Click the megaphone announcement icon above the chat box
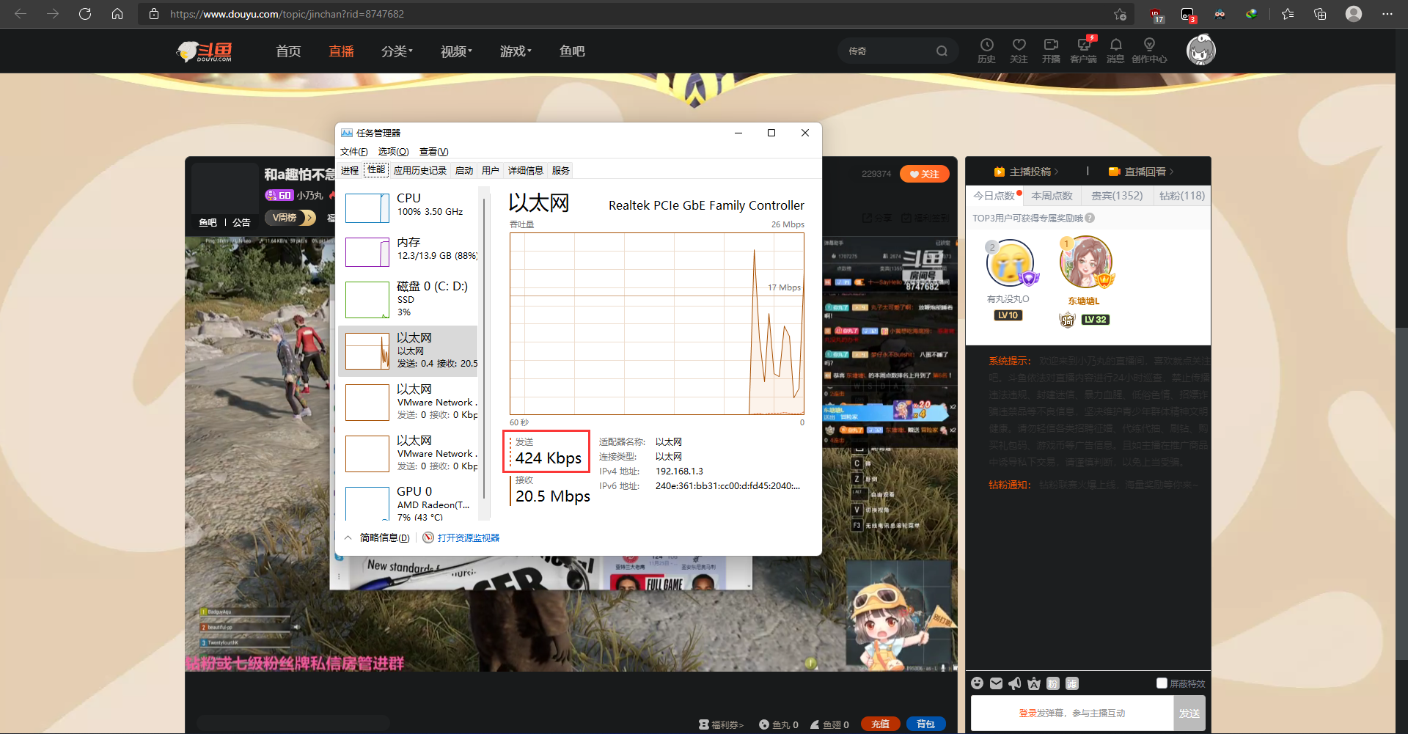Viewport: 1408px width, 734px height. pyautogui.click(x=1014, y=683)
